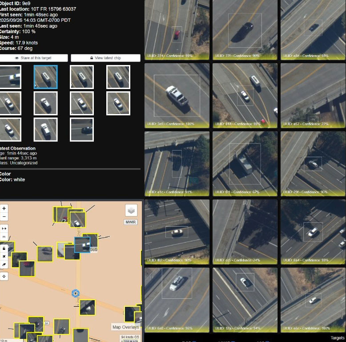The width and height of the screenshot is (346, 342).
Task: Center map on the aircraft icon button
Action: [x=4, y=256]
